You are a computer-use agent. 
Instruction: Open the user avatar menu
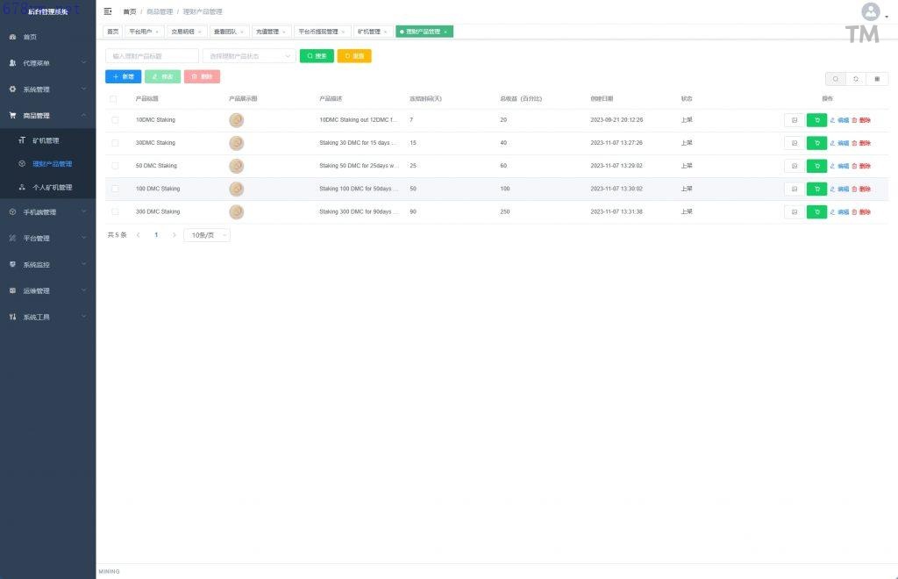pos(871,12)
